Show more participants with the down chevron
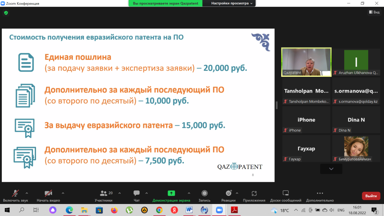 pyautogui.click(x=331, y=169)
